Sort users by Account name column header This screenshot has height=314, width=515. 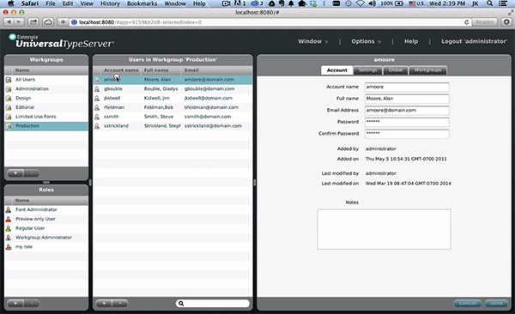click(x=121, y=70)
